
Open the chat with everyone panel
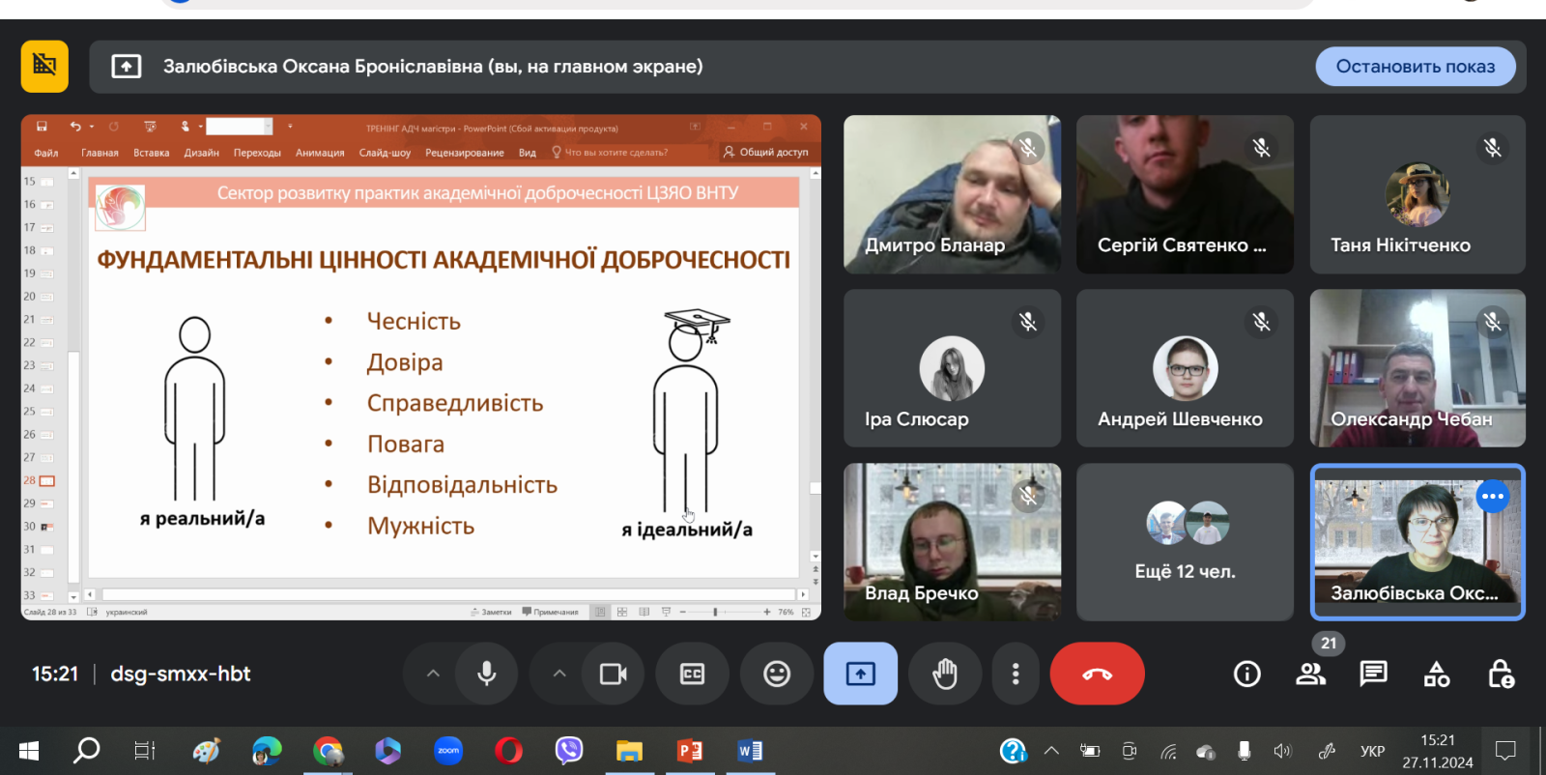point(1373,674)
